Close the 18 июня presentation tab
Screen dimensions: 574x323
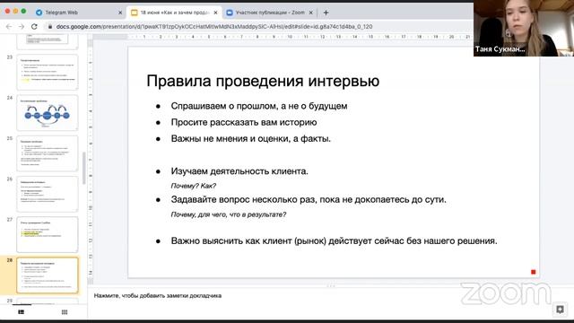[x=215, y=13]
